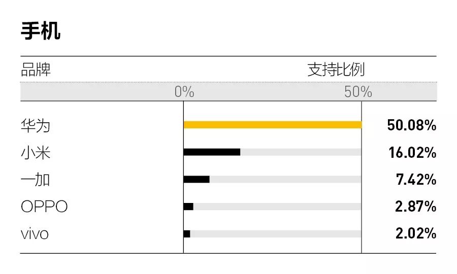Click the black OPPO bar
The width and height of the screenshot is (457, 274).
click(188, 207)
